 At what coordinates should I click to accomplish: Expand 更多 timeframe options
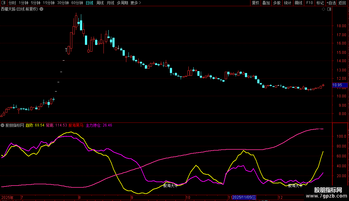pos(136,3)
